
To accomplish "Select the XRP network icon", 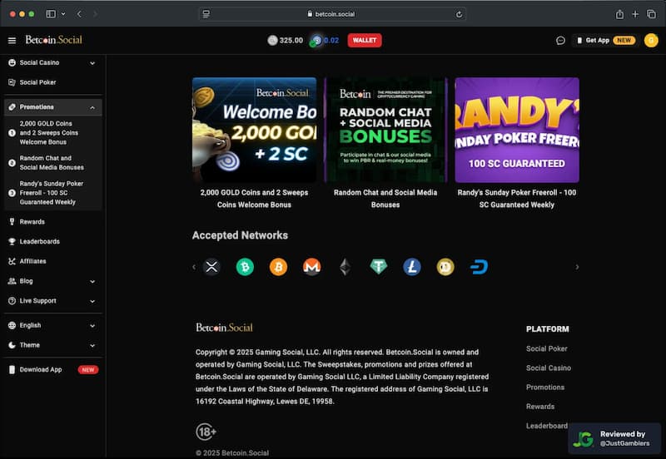I will [211, 267].
